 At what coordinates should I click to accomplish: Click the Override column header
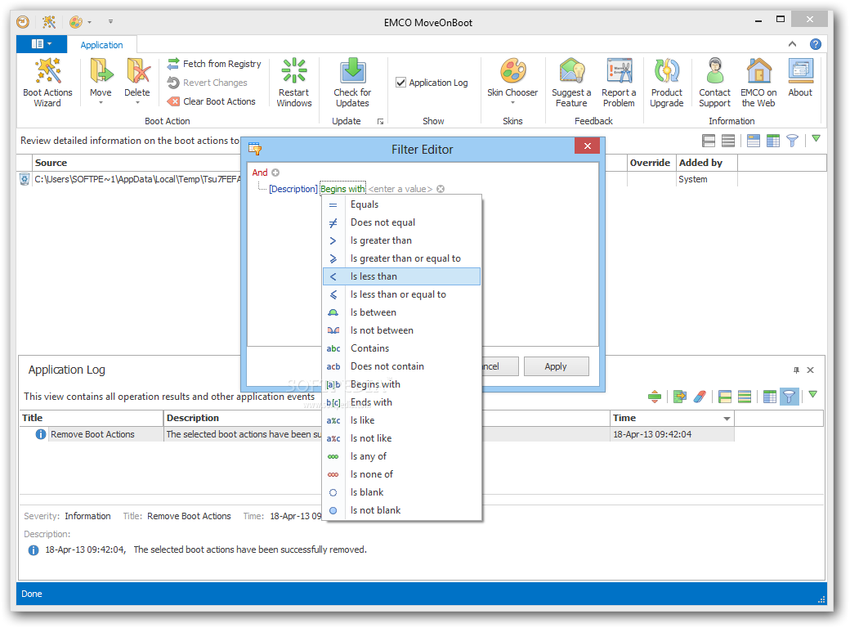(x=650, y=163)
